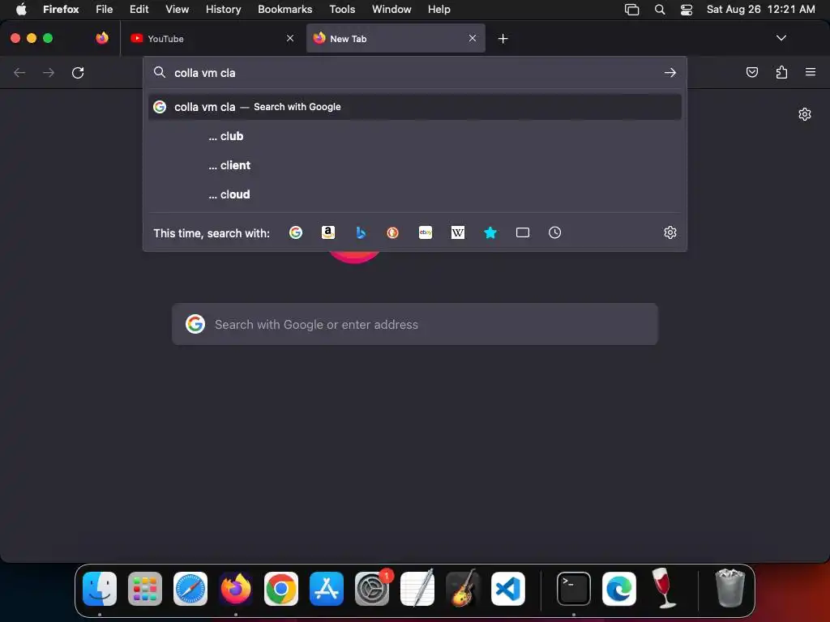Go forward one page
The width and height of the screenshot is (830, 622).
click(49, 72)
